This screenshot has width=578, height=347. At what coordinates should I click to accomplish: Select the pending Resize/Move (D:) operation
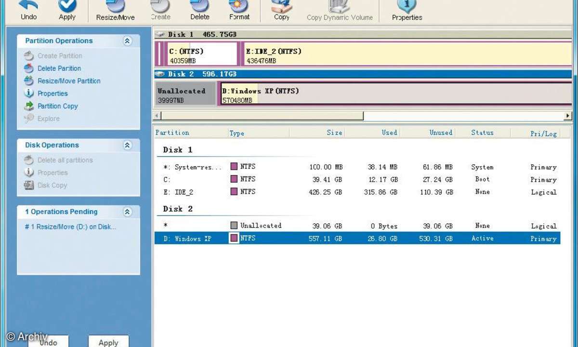tap(70, 227)
